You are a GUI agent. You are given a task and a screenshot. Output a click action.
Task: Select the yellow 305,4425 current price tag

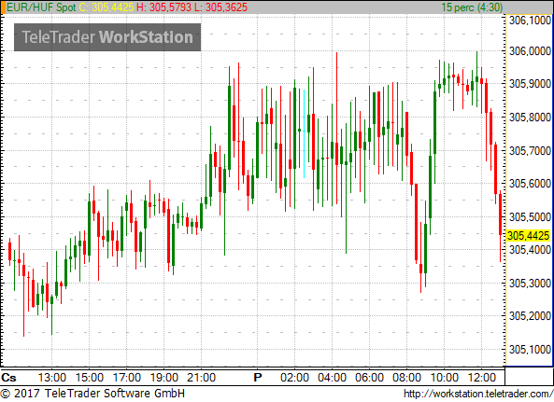pyautogui.click(x=529, y=236)
